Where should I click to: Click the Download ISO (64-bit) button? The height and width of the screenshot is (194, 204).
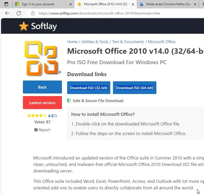(135, 88)
